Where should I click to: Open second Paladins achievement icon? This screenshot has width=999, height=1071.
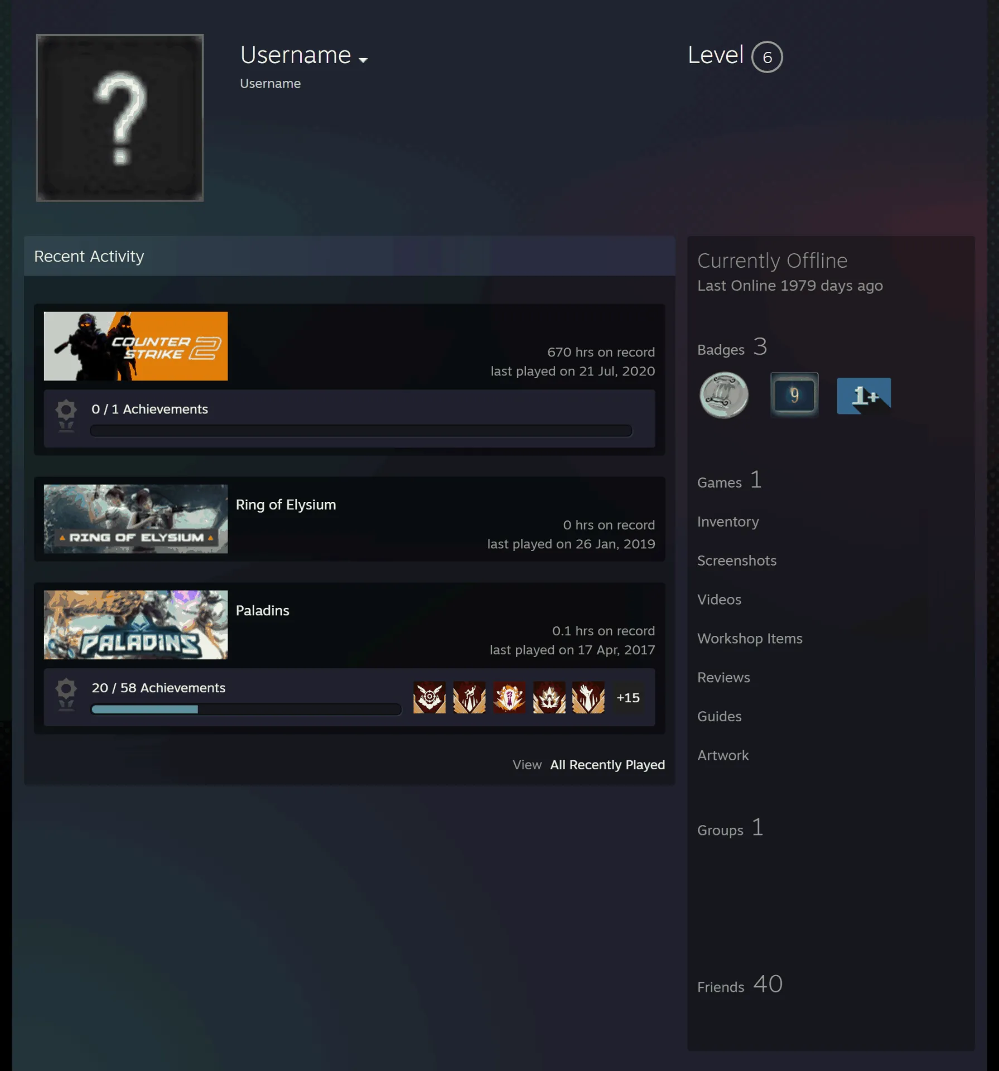(x=469, y=697)
